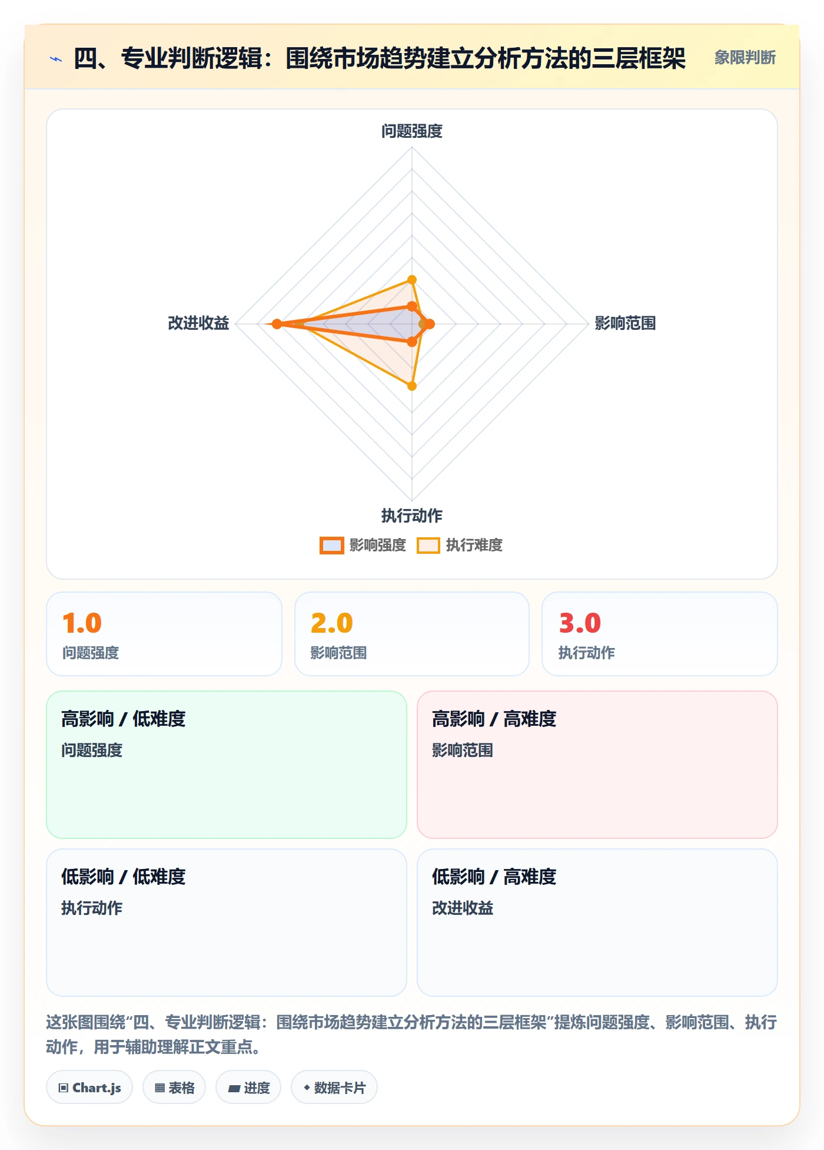Select the 高影响 / 高难度 quadrant card
The width and height of the screenshot is (824, 1150).
pos(597,765)
